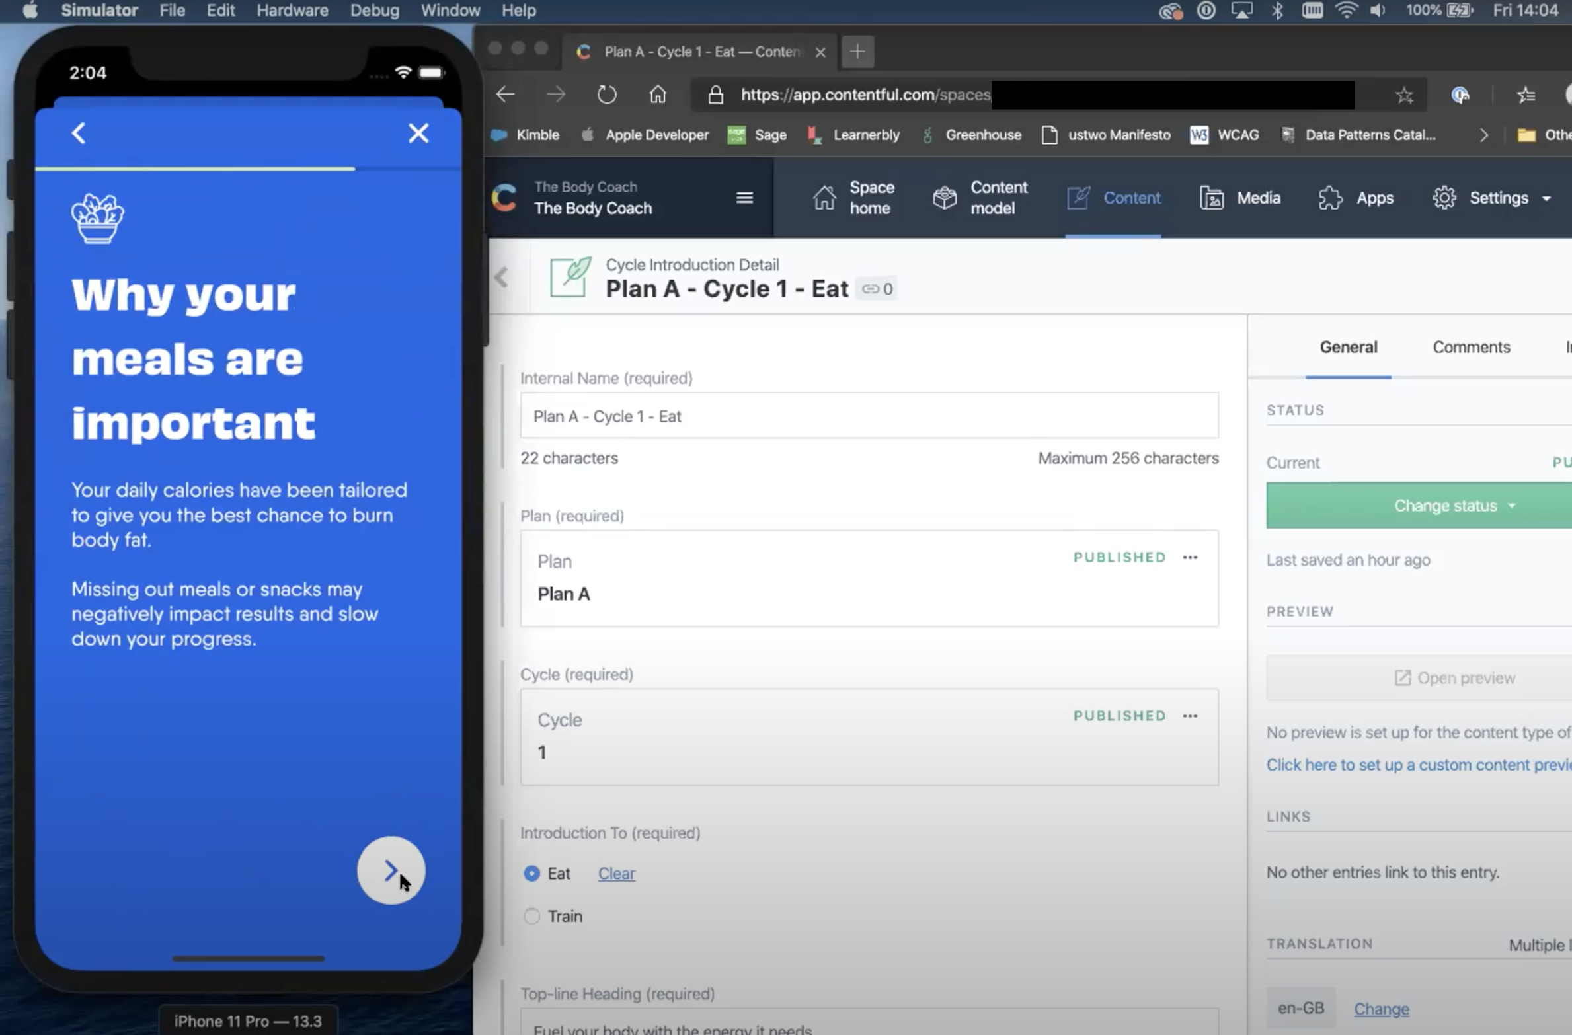This screenshot has height=1035, width=1572.
Task: Select the Eat radio option
Action: point(531,873)
